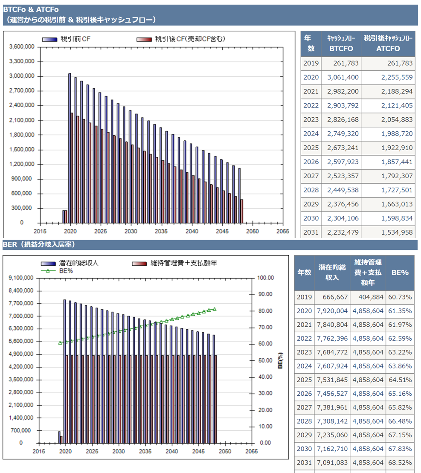This screenshot has height=473, width=421.
Task: Click the 404,884 expense cell for 2019
Action: [x=368, y=297]
